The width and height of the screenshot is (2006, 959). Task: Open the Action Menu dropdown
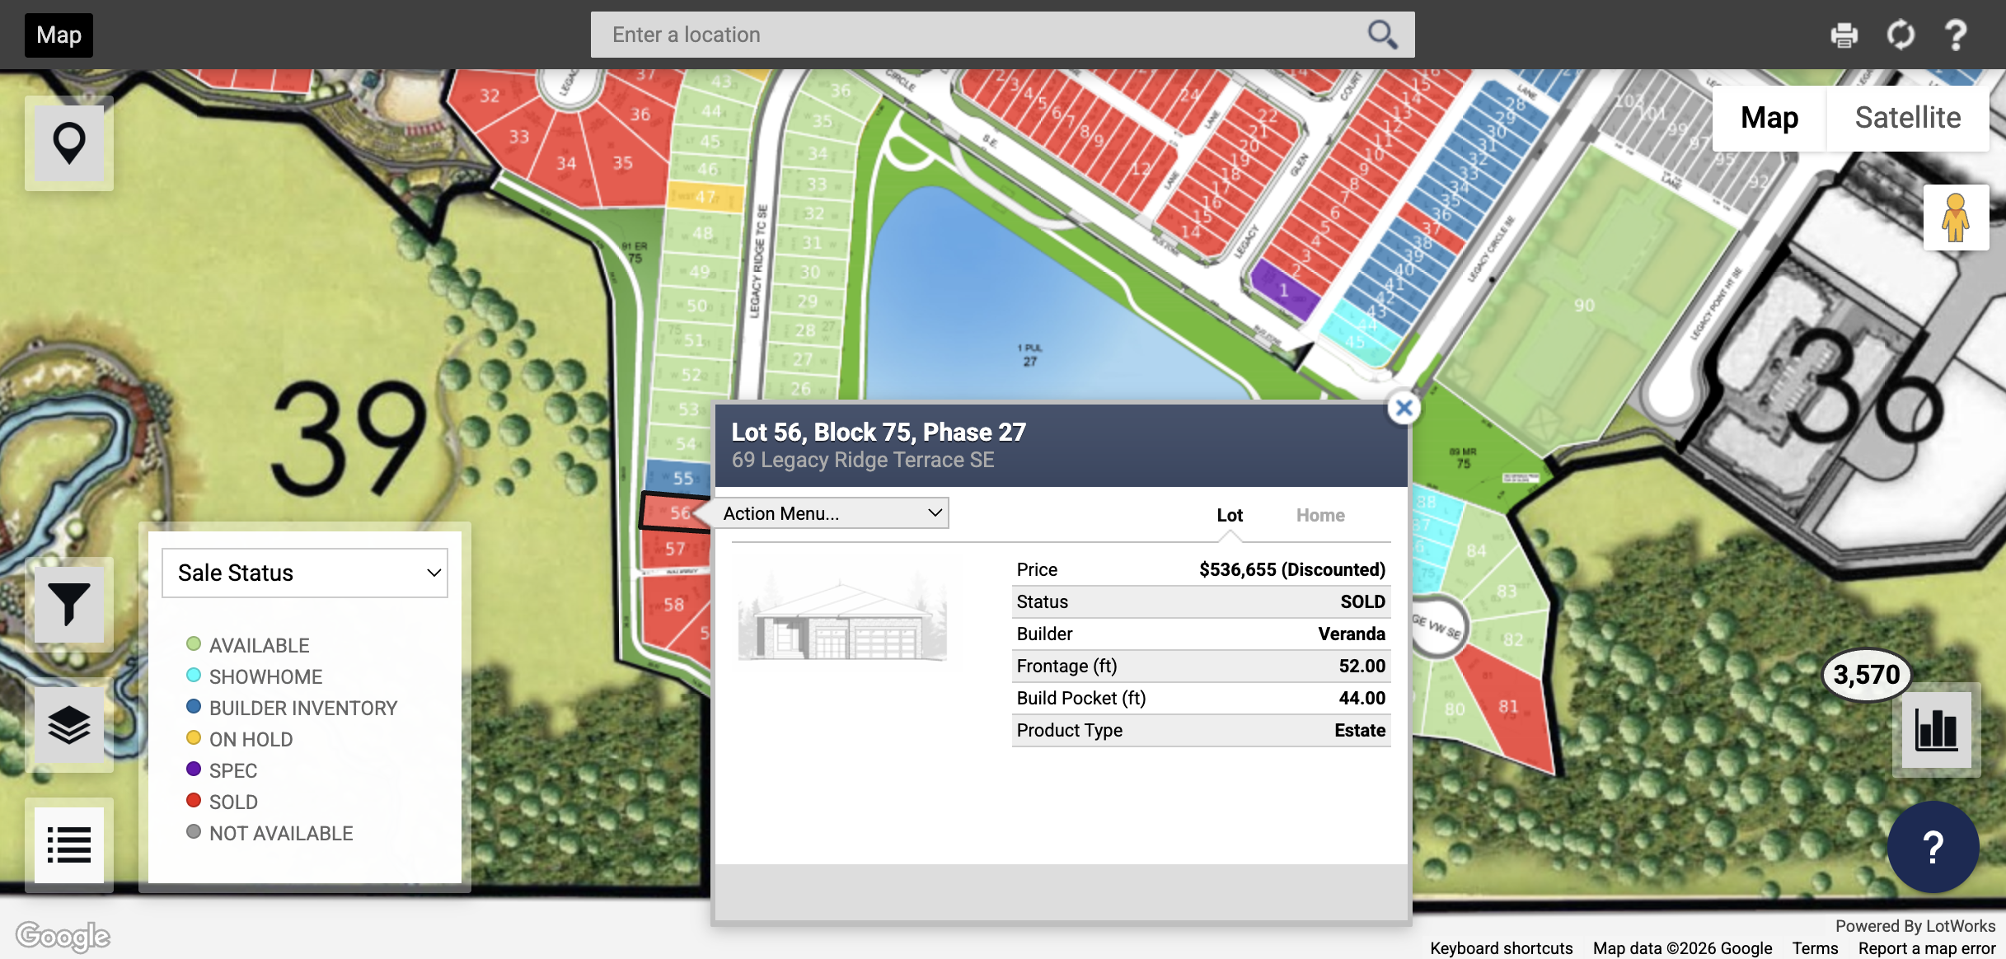831,513
